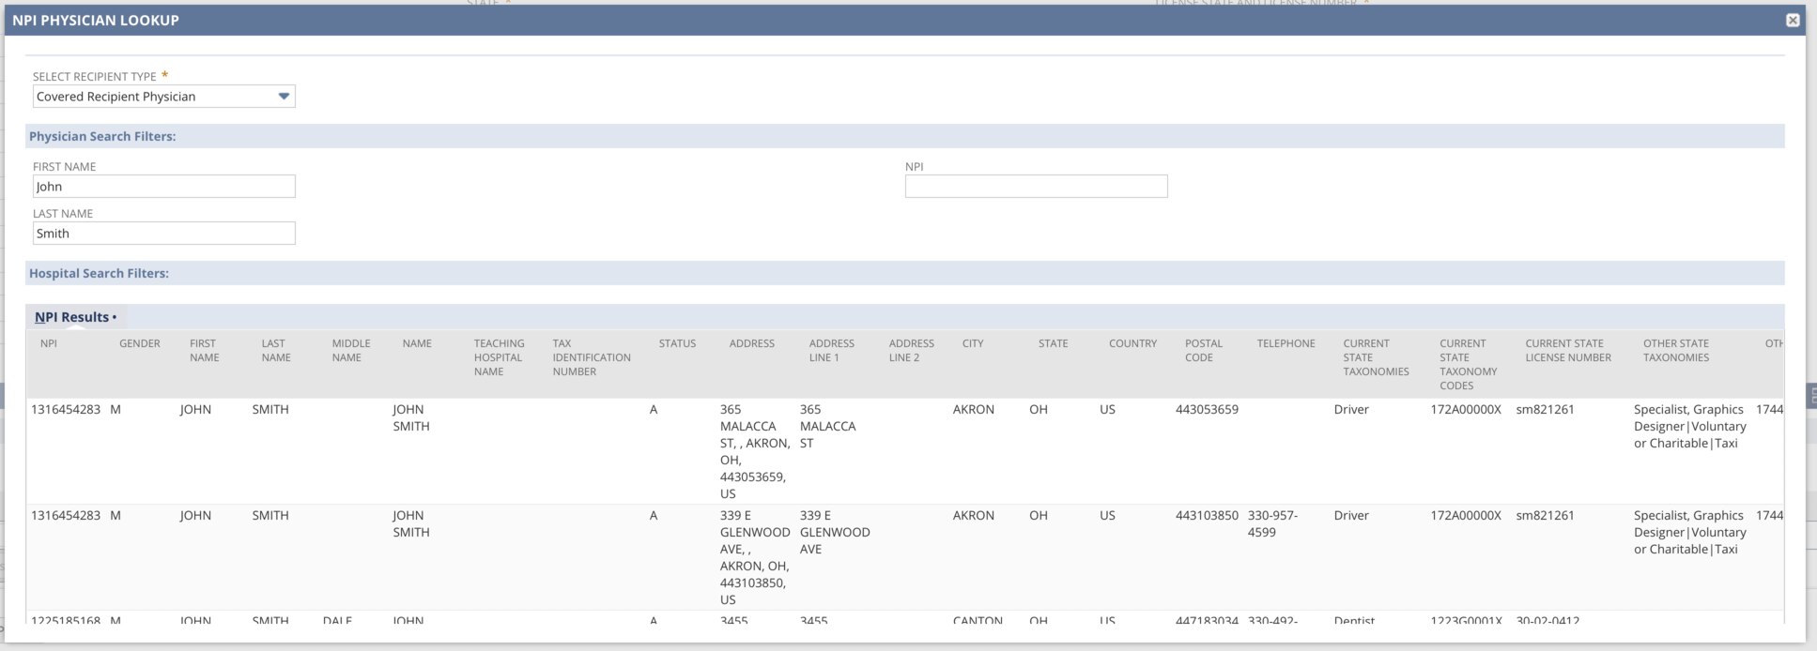Click the Other State Taxonomies header

1675,350
